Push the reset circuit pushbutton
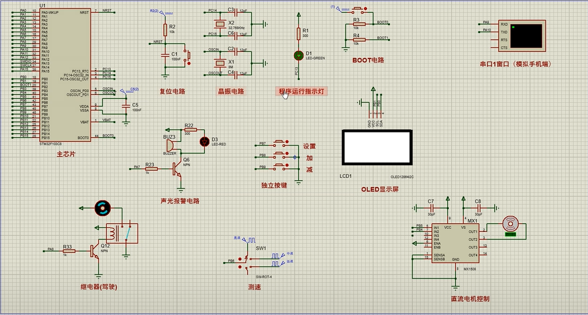Screen dimensions: 588x315 click(187, 56)
